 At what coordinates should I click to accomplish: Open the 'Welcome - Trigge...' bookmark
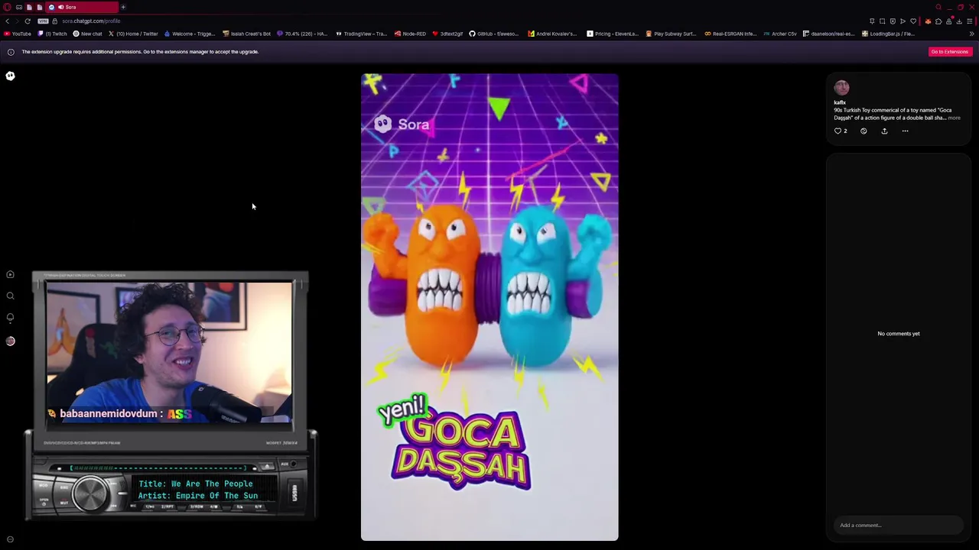click(x=190, y=34)
